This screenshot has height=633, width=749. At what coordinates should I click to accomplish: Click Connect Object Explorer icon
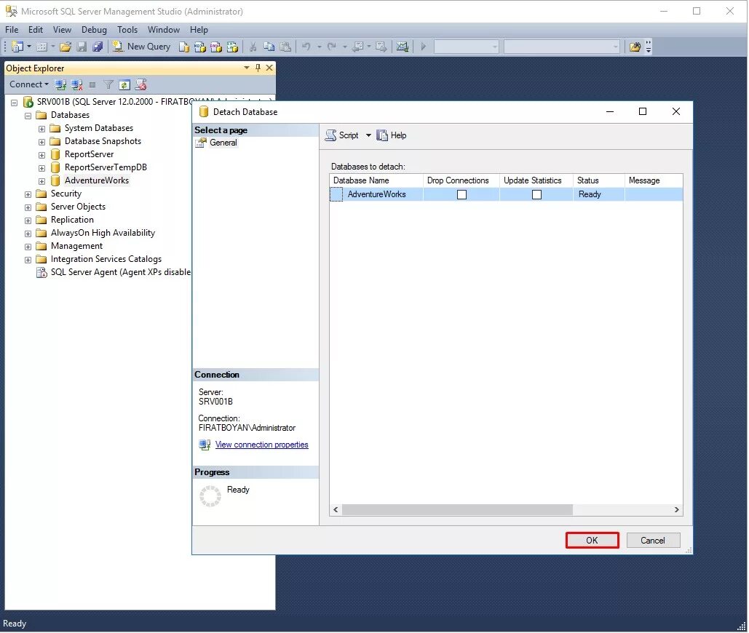click(x=60, y=85)
